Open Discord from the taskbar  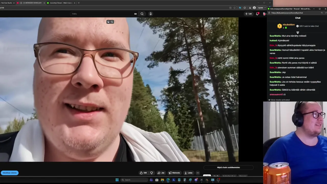coord(196,180)
